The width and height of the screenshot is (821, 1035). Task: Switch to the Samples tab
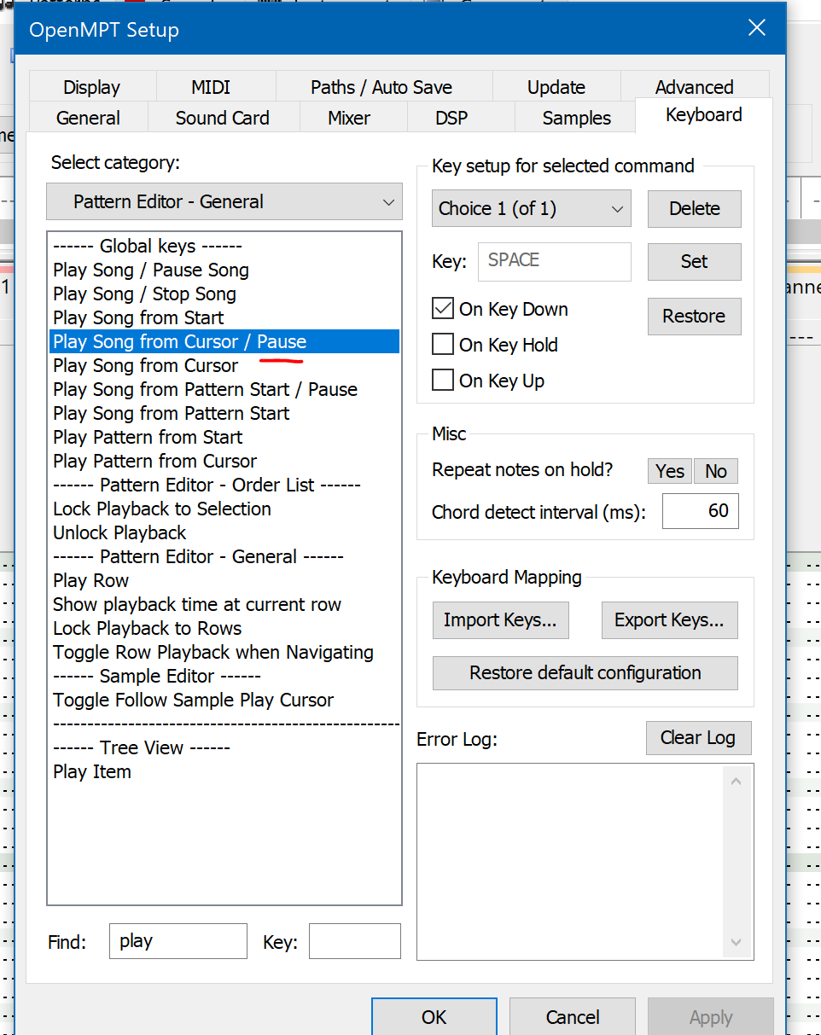pos(577,118)
